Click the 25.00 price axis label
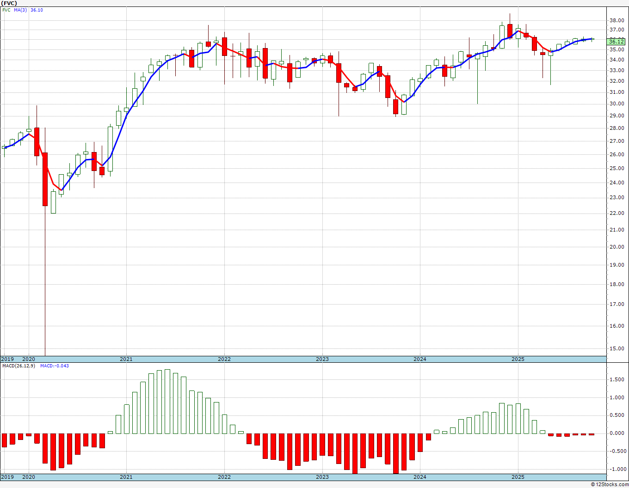Viewport: 629px width, 488px height. [x=617, y=168]
